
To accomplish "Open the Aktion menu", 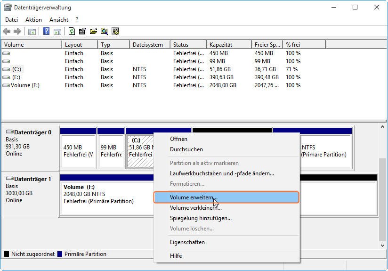I will point(33,20).
